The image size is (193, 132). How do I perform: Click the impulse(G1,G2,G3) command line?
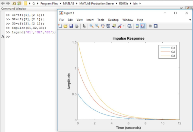click(x=29, y=28)
